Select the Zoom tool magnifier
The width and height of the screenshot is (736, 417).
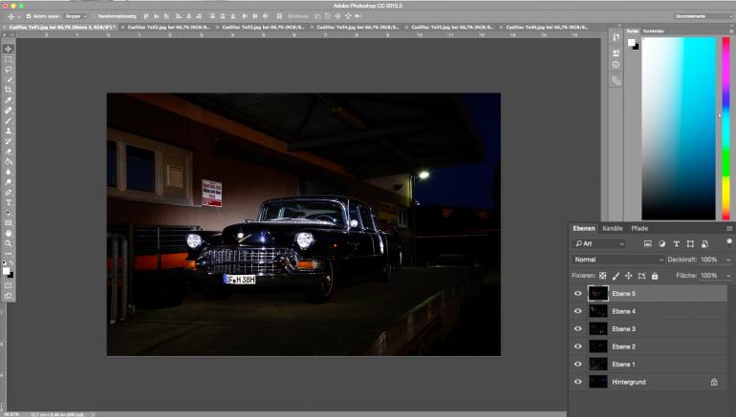click(x=9, y=243)
